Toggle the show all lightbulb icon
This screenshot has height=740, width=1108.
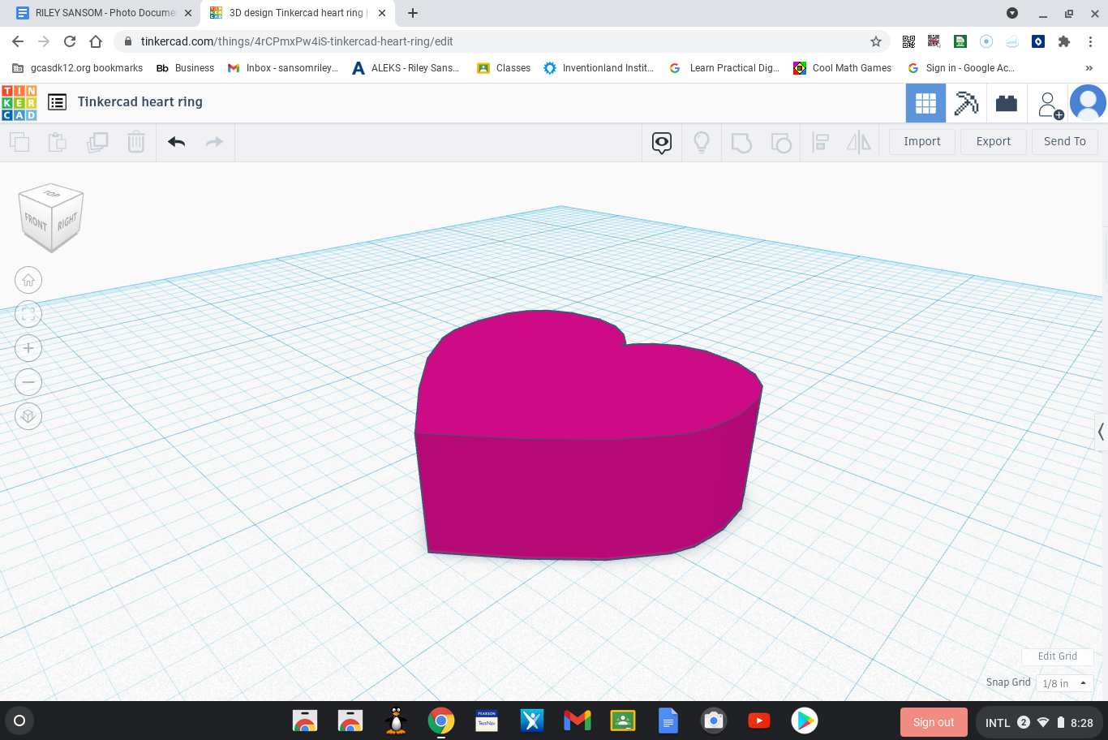pos(702,143)
